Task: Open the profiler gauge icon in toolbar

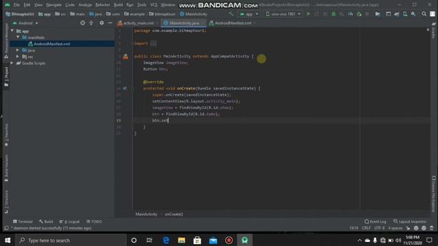Action: [350, 14]
